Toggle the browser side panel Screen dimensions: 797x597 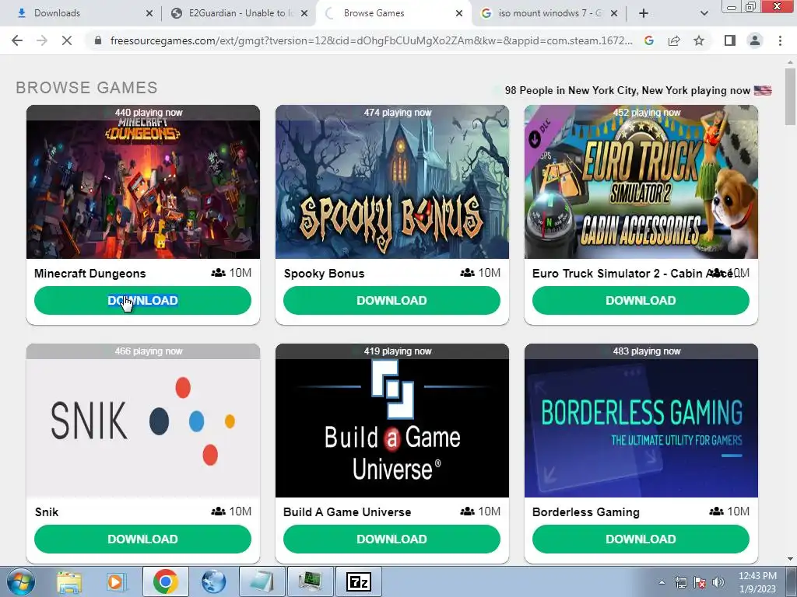coord(730,40)
